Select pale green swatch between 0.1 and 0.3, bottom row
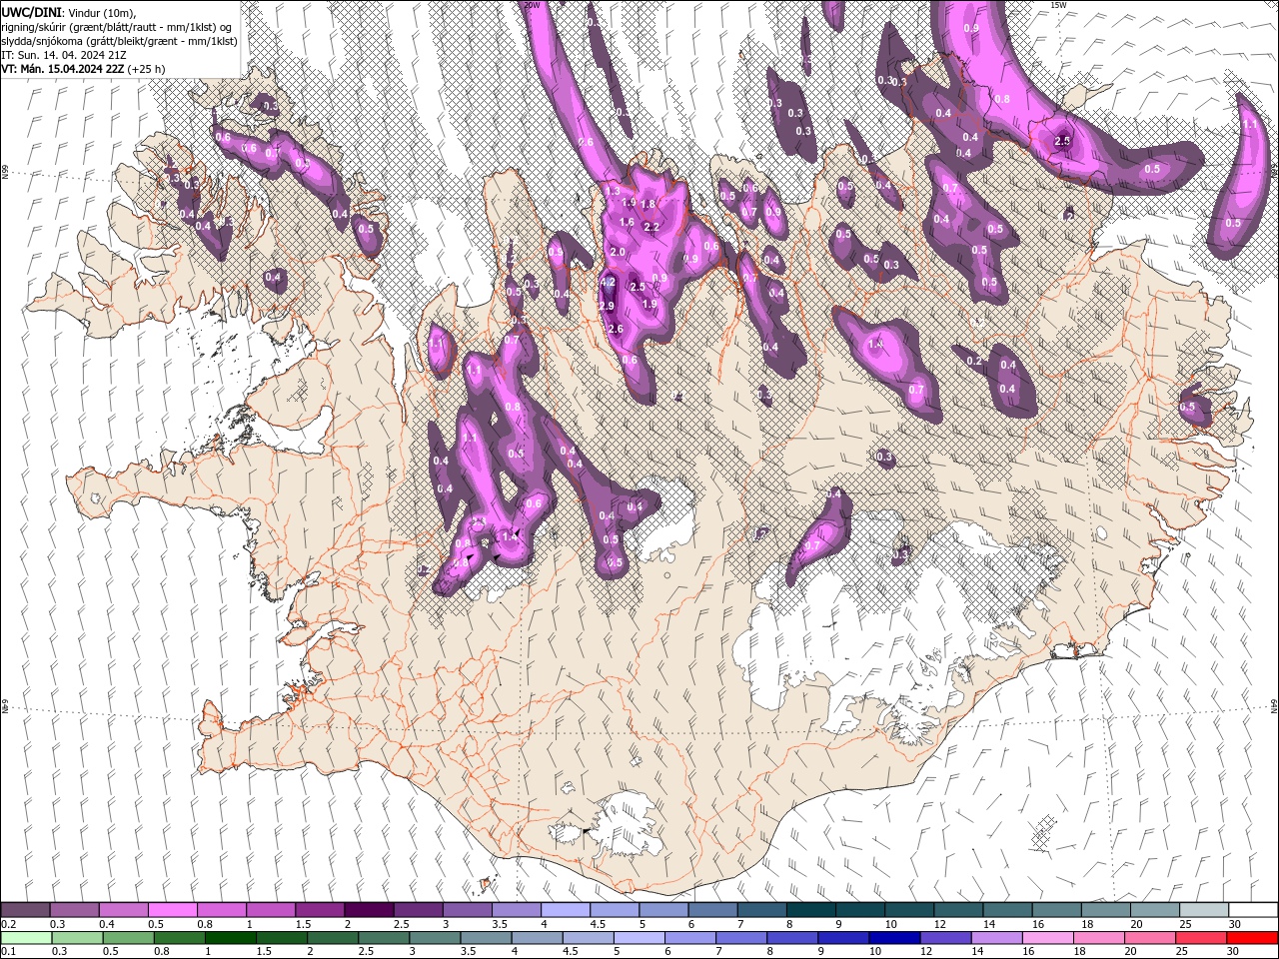Image resolution: width=1279 pixels, height=959 pixels. (26, 937)
